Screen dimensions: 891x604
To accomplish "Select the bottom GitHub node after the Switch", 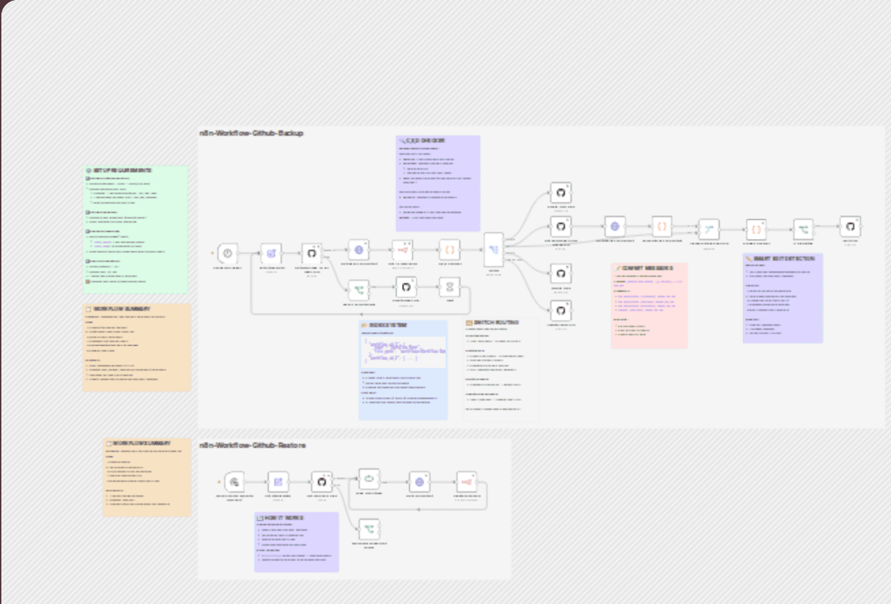I will tap(561, 310).
